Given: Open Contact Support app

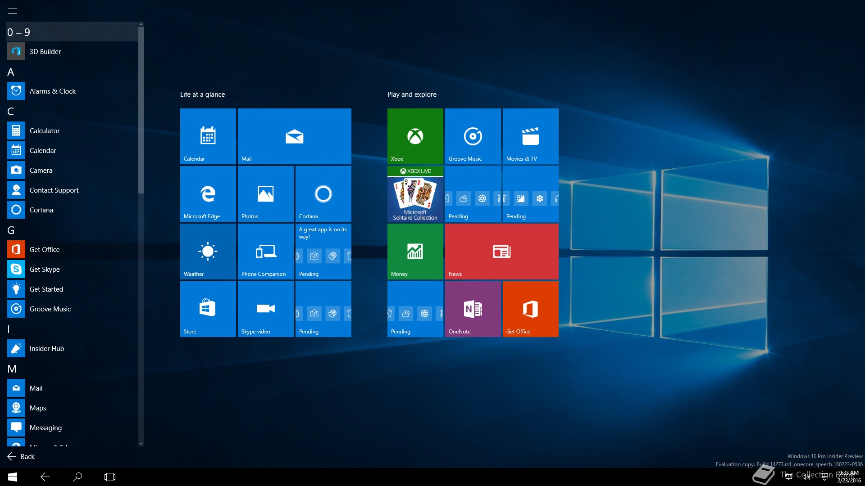Looking at the screenshot, I should [72, 190].
